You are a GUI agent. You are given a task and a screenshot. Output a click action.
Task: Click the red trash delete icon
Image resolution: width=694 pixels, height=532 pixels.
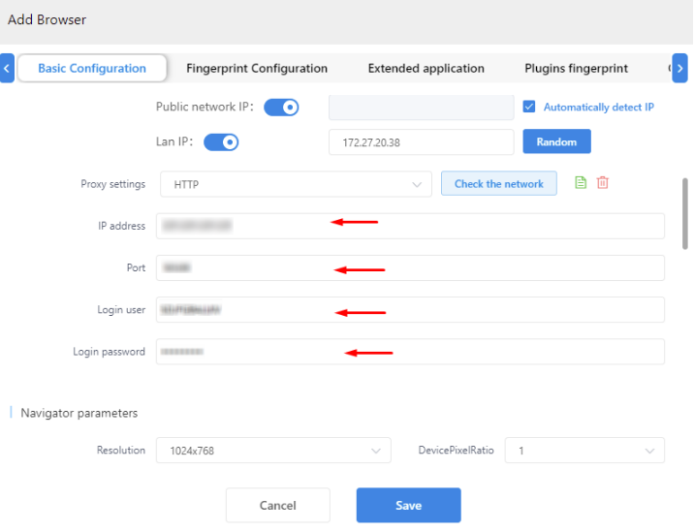(603, 182)
